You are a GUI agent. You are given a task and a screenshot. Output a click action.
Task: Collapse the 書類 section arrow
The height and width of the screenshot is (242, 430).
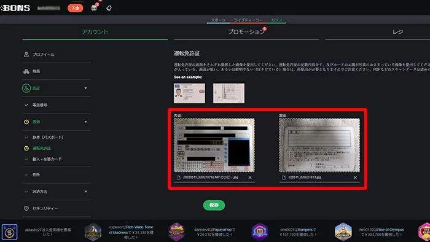coord(85,122)
